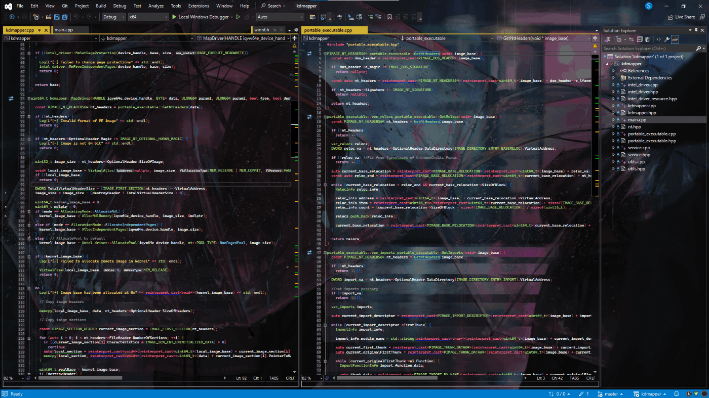Screen dimensions: 709x398
Task: Click the yellow warning indicator in the right editor
Action: 595,46
